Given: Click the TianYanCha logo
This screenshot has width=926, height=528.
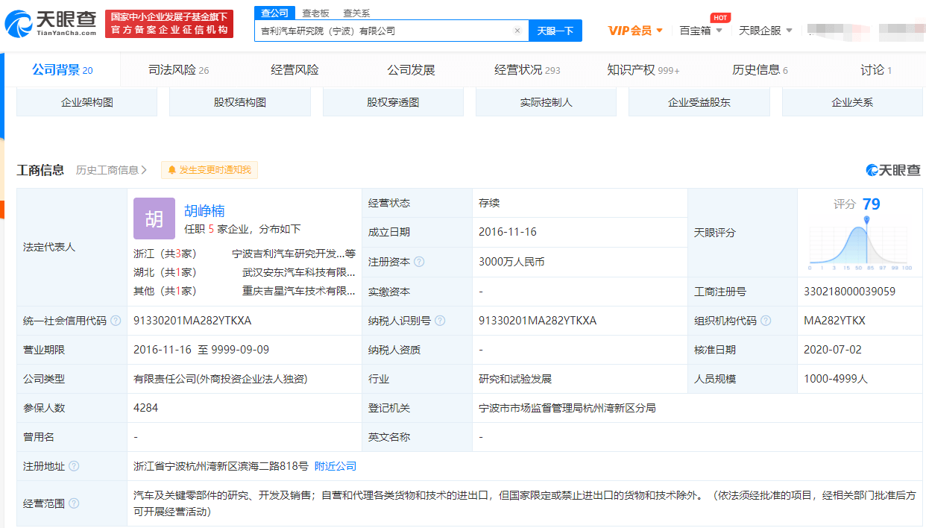Looking at the screenshot, I should [51, 24].
